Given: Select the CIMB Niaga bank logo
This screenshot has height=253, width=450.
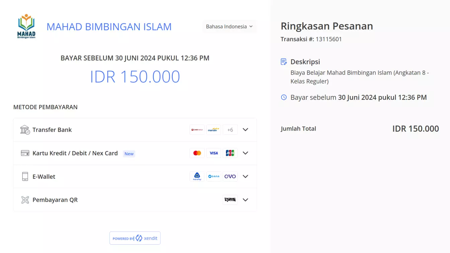Looking at the screenshot, I should point(197,130).
